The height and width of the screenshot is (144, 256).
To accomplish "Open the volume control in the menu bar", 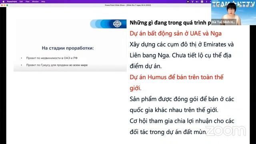I will point(197,2).
